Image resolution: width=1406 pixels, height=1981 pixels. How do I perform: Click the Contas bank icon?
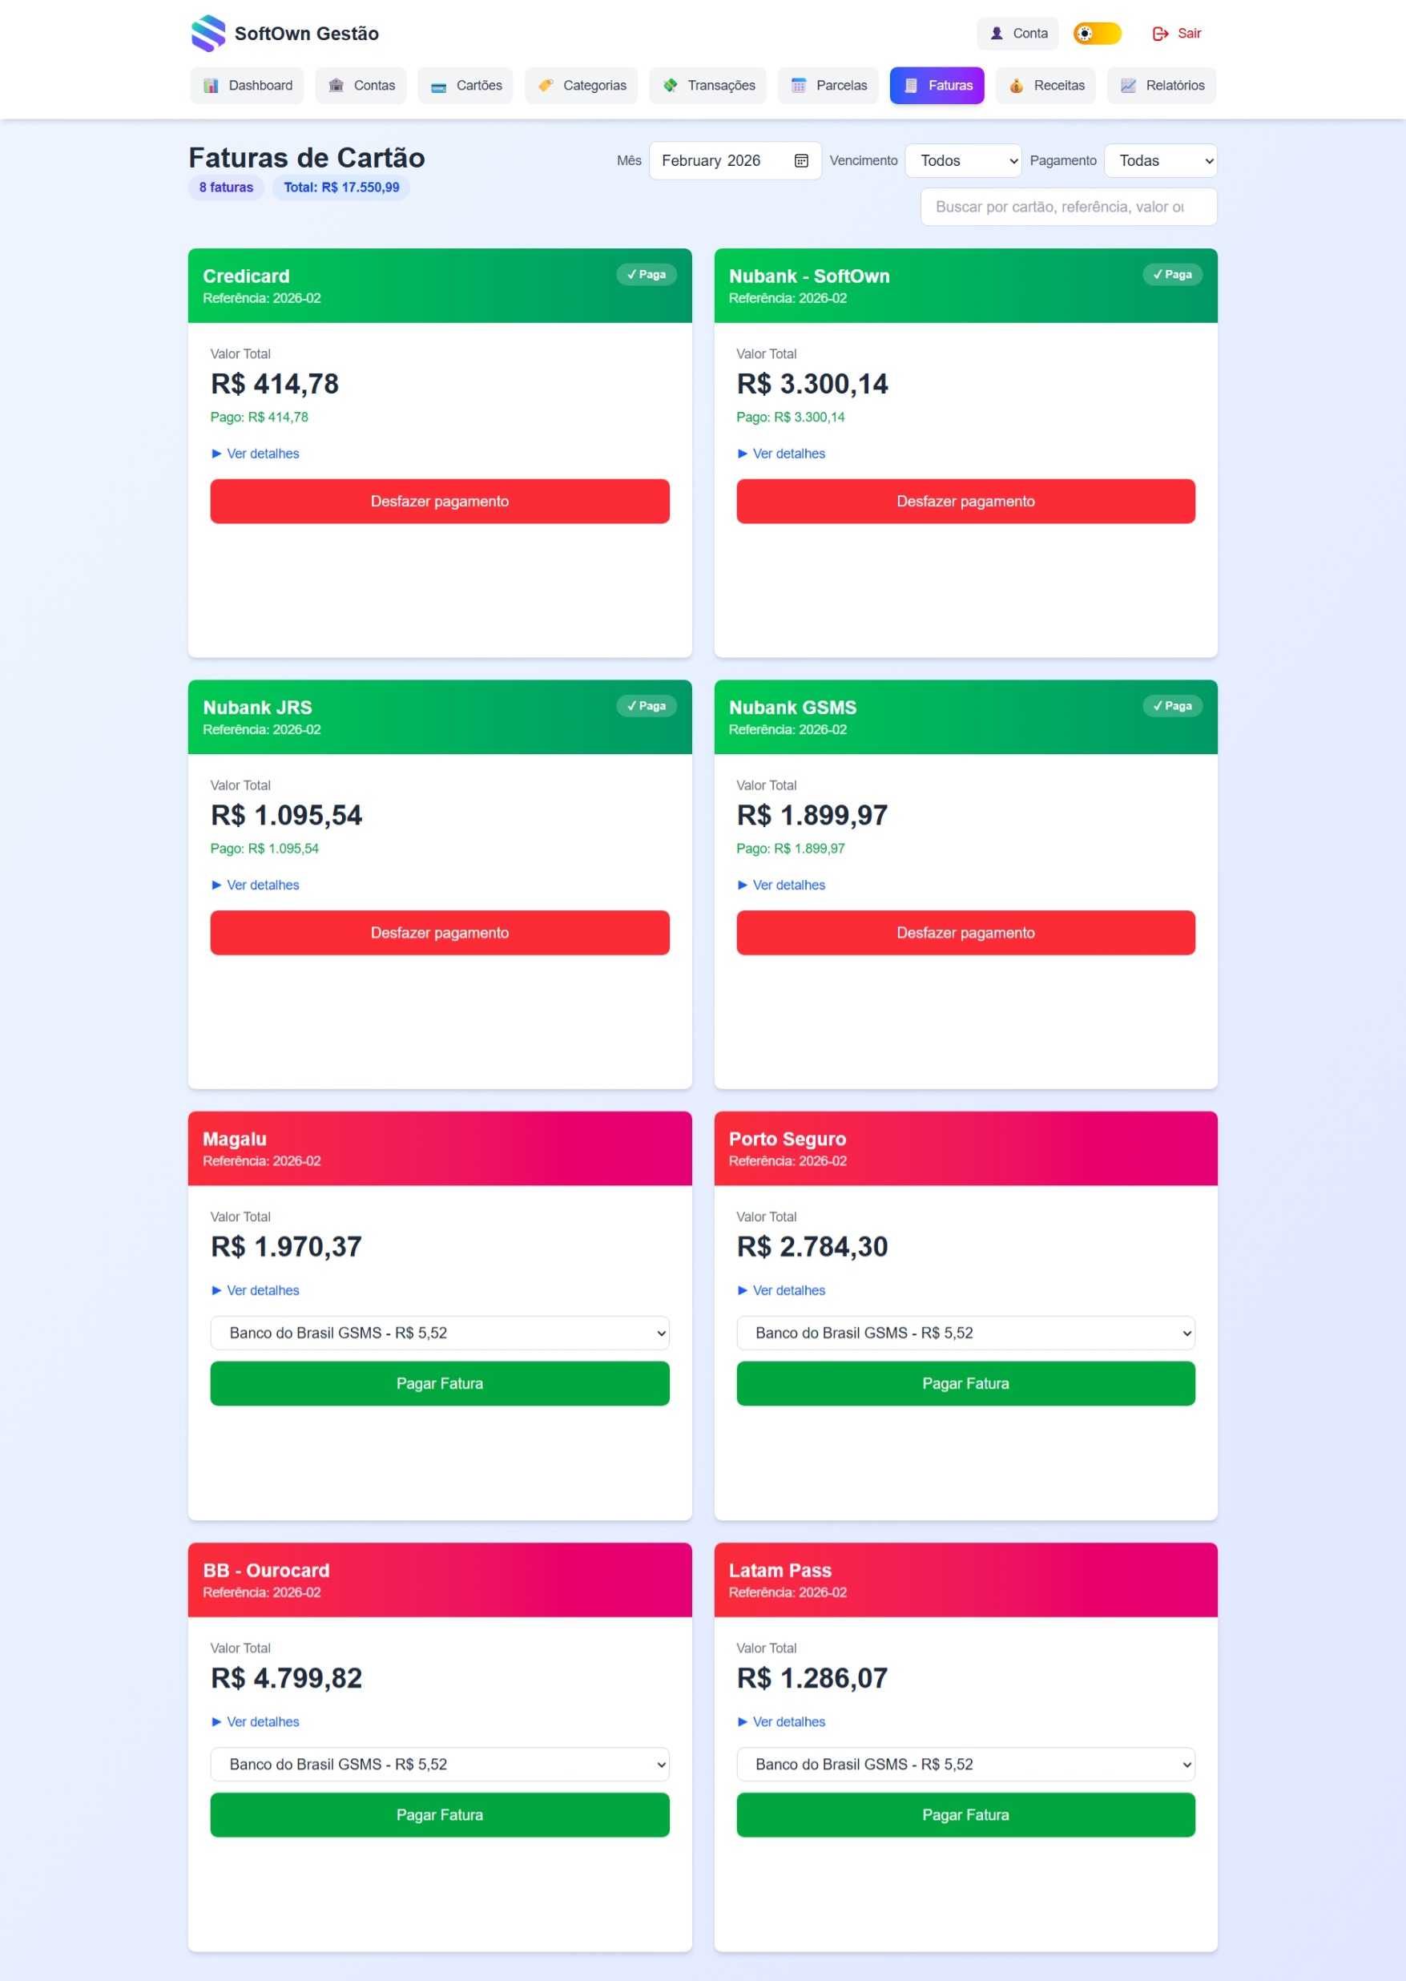coord(336,86)
